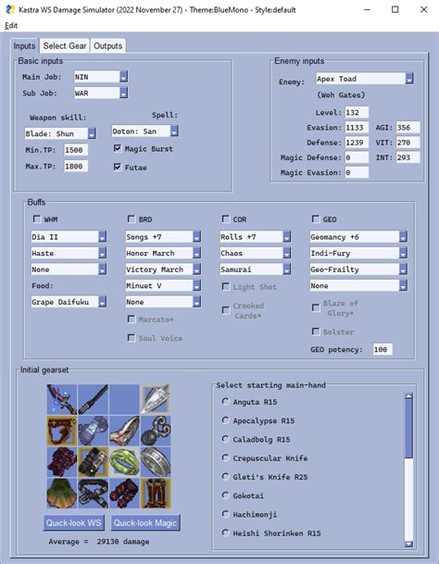Click the main-hand weapon icon in the gearset
Viewport: 439px width, 564px height.
[x=62, y=400]
